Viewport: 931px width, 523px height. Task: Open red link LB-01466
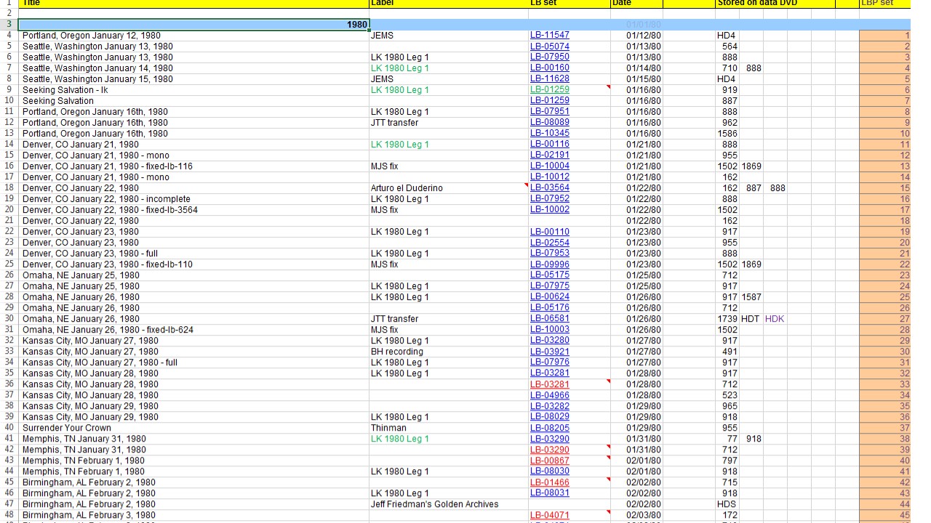click(x=549, y=482)
